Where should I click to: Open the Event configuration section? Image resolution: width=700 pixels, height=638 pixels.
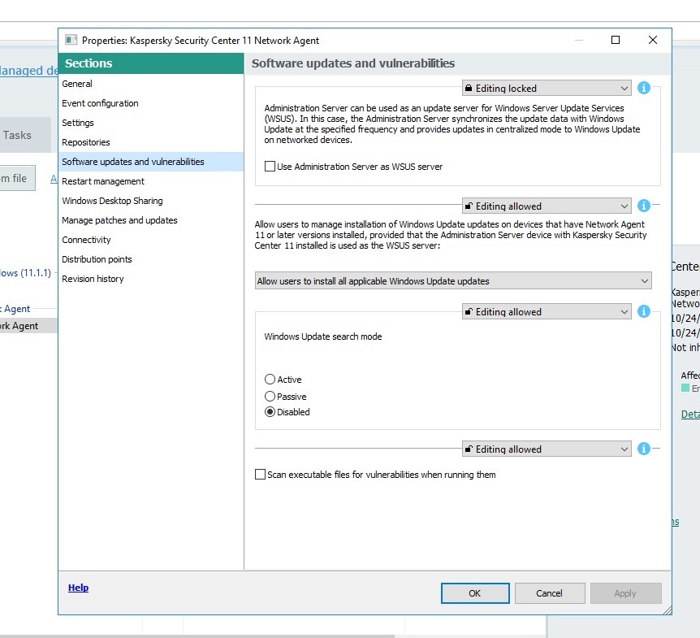click(151, 103)
